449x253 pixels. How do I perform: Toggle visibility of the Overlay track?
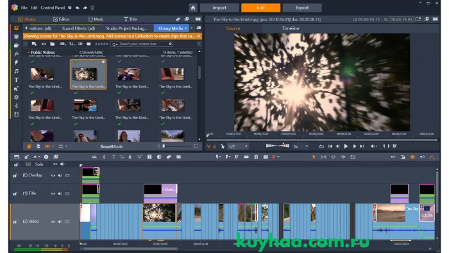[x=53, y=175]
